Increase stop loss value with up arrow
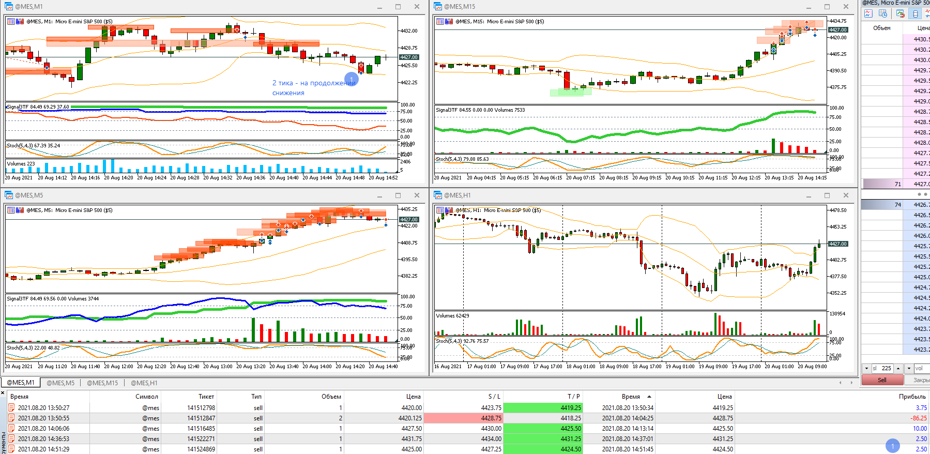The height and width of the screenshot is (454, 930). [x=898, y=368]
